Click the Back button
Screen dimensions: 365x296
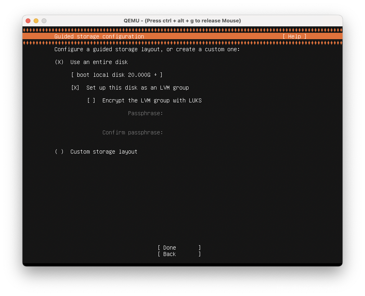[x=179, y=254]
